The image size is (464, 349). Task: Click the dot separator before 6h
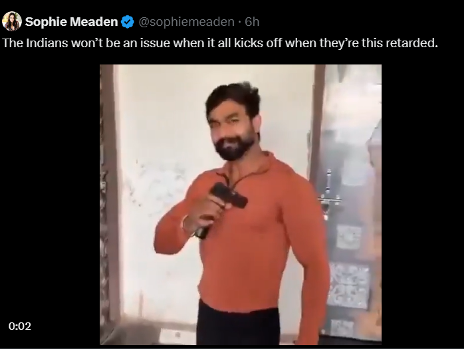click(240, 22)
